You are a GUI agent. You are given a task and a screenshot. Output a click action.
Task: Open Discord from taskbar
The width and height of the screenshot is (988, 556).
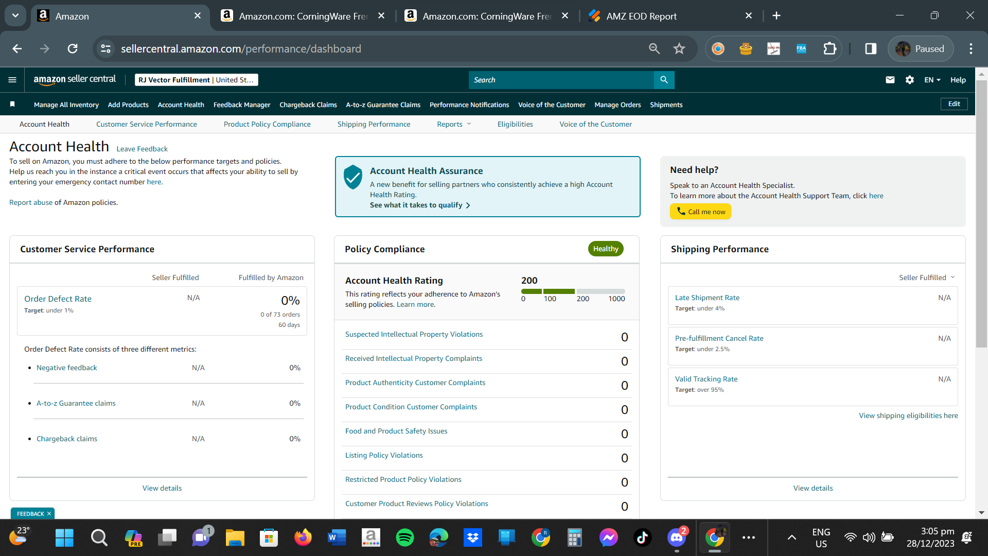pyautogui.click(x=677, y=538)
